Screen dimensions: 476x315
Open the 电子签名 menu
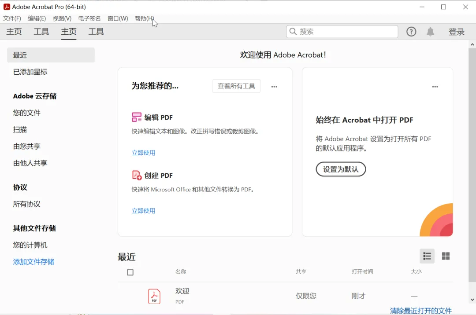[x=89, y=18]
